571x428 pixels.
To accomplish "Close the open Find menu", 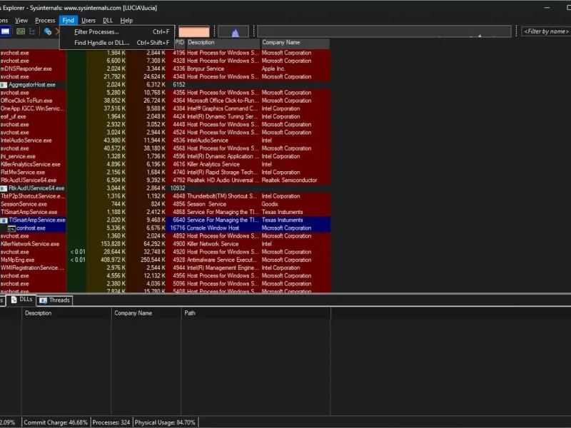I will tap(68, 21).
